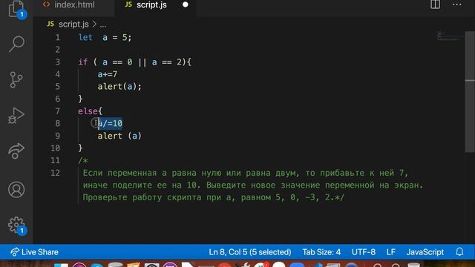
Task: Click 'alert(a);' on line 5
Action: click(x=119, y=87)
